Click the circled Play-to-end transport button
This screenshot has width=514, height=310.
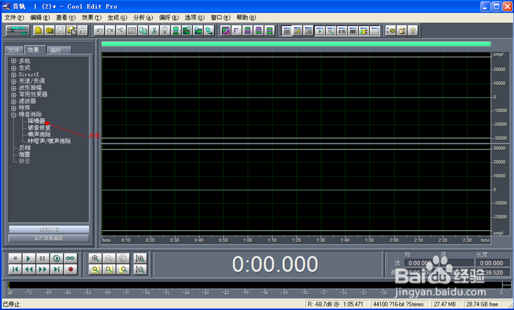(57, 258)
